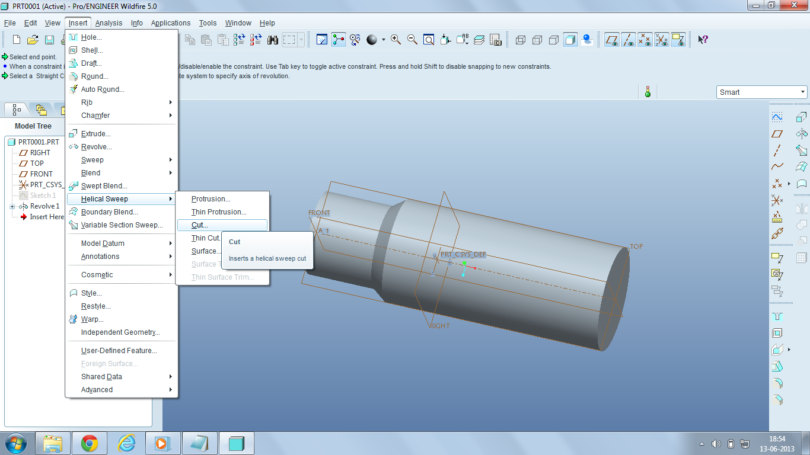
Task: Click the Regenerate model icon
Action: click(240, 40)
